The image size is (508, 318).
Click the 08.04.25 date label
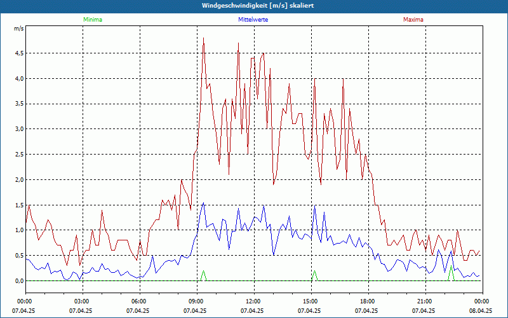[x=481, y=311]
